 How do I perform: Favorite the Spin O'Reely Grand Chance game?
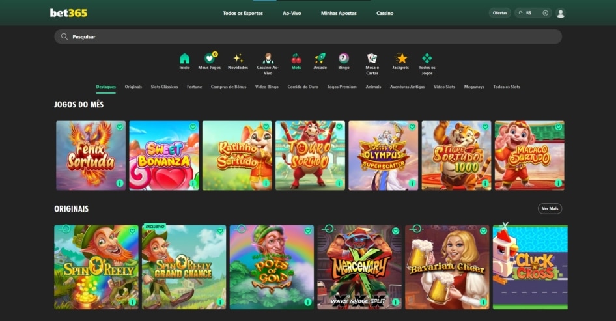(x=220, y=231)
